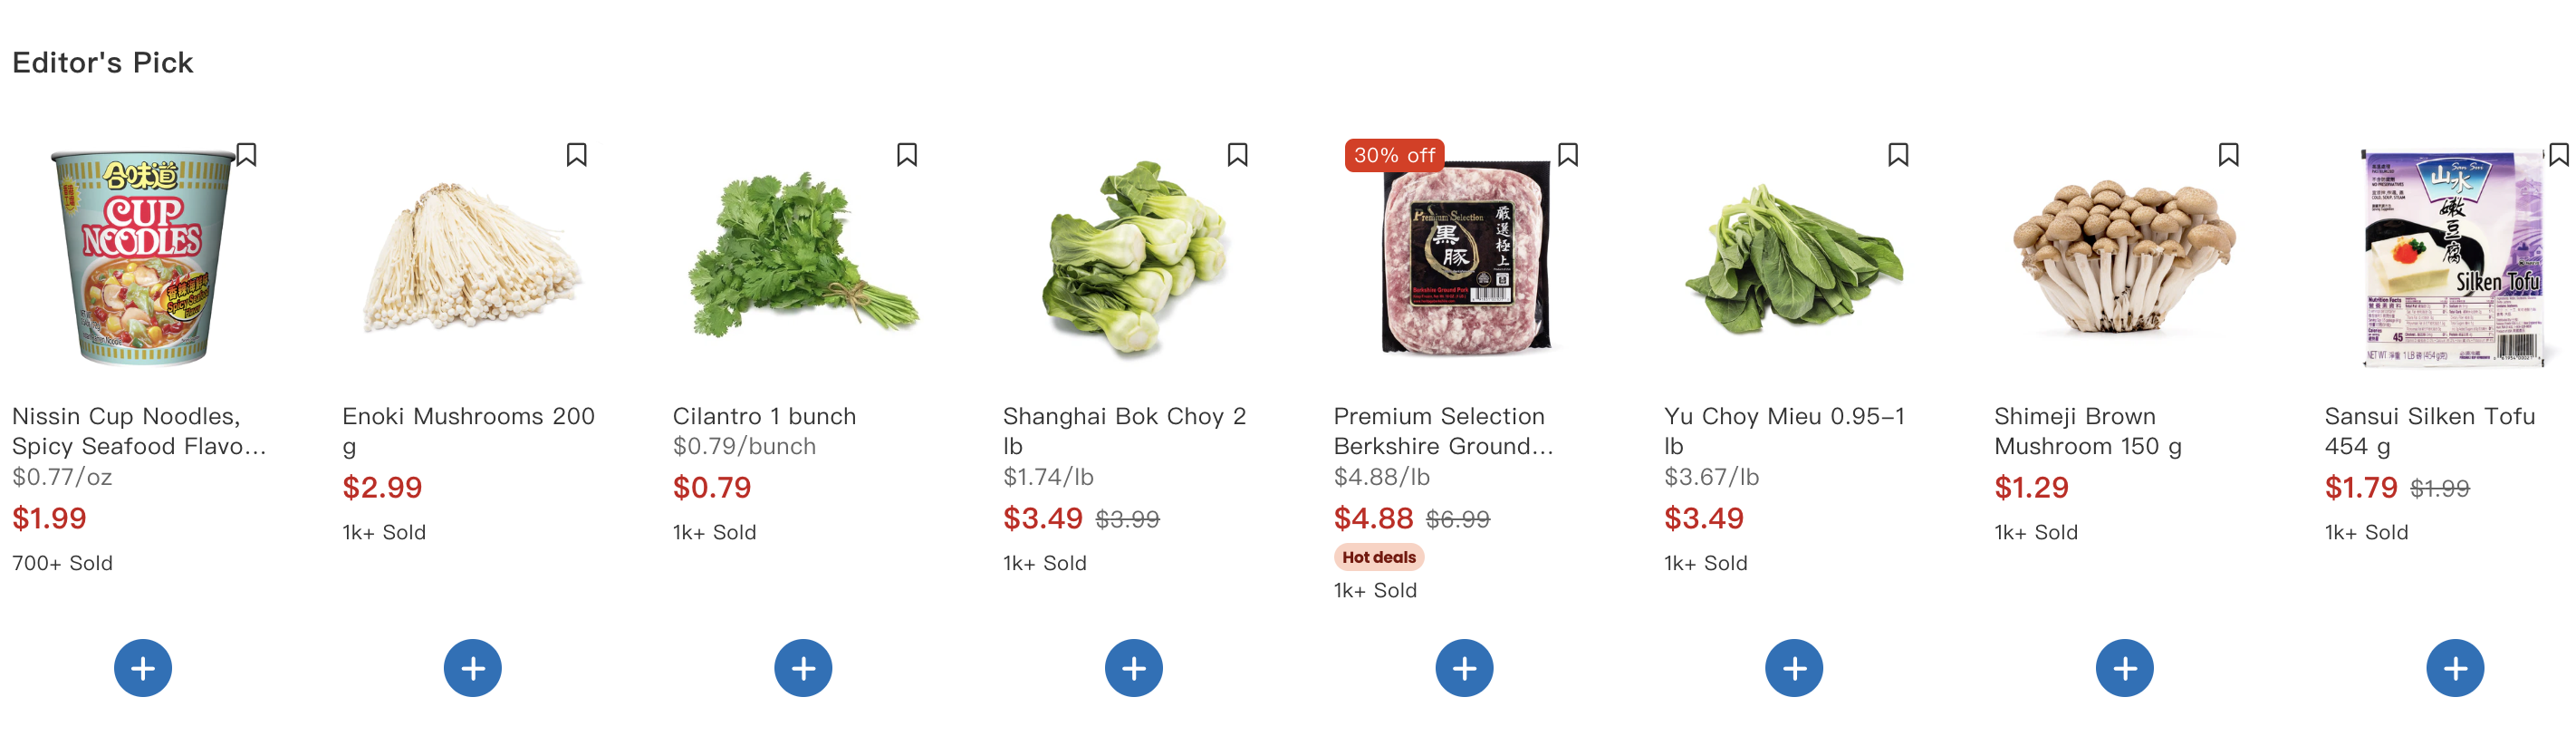Click the Hot deals tag
2576x736 pixels.
click(x=1378, y=557)
